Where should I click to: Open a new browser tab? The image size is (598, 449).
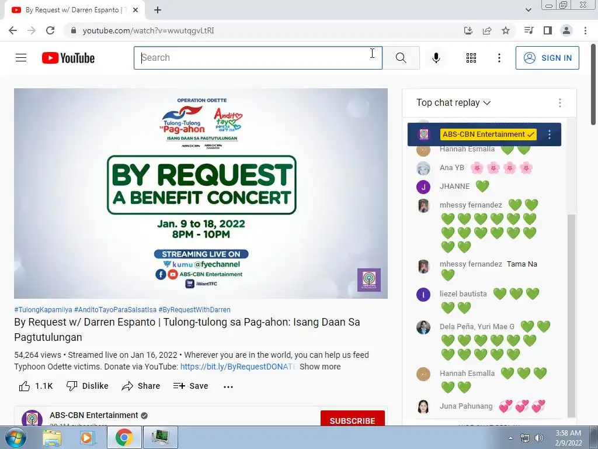tap(158, 10)
